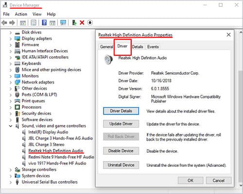
Task: Click the Update device driver toolbar icon
Action: click(74, 22)
